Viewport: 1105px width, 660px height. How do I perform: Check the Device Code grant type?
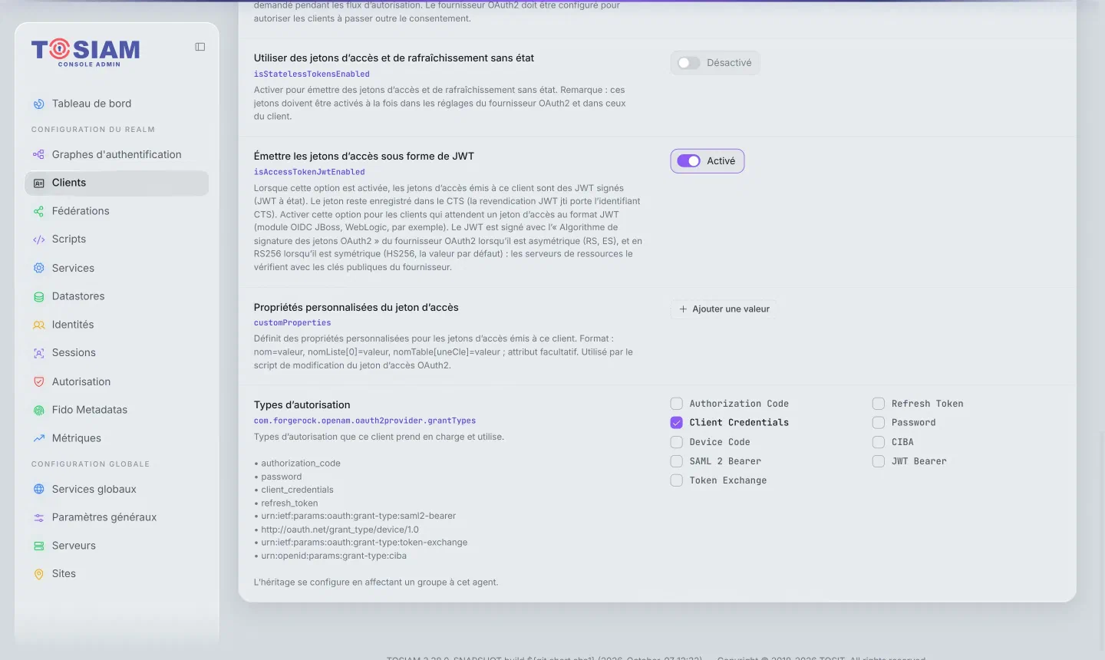(677, 442)
